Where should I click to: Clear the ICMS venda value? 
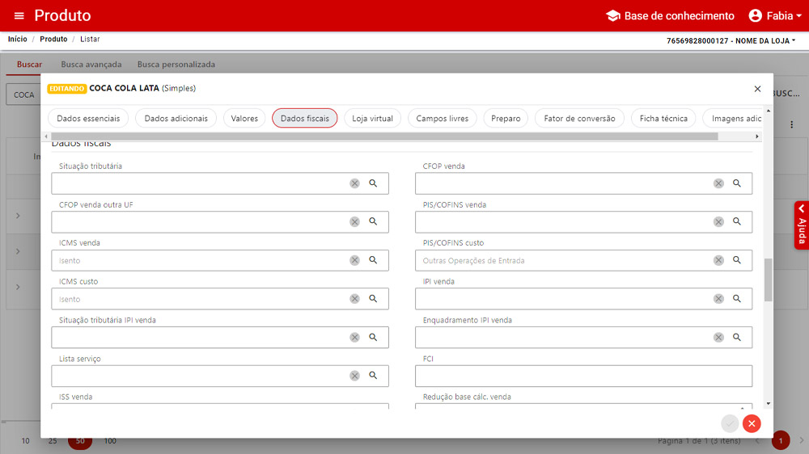[x=354, y=260]
